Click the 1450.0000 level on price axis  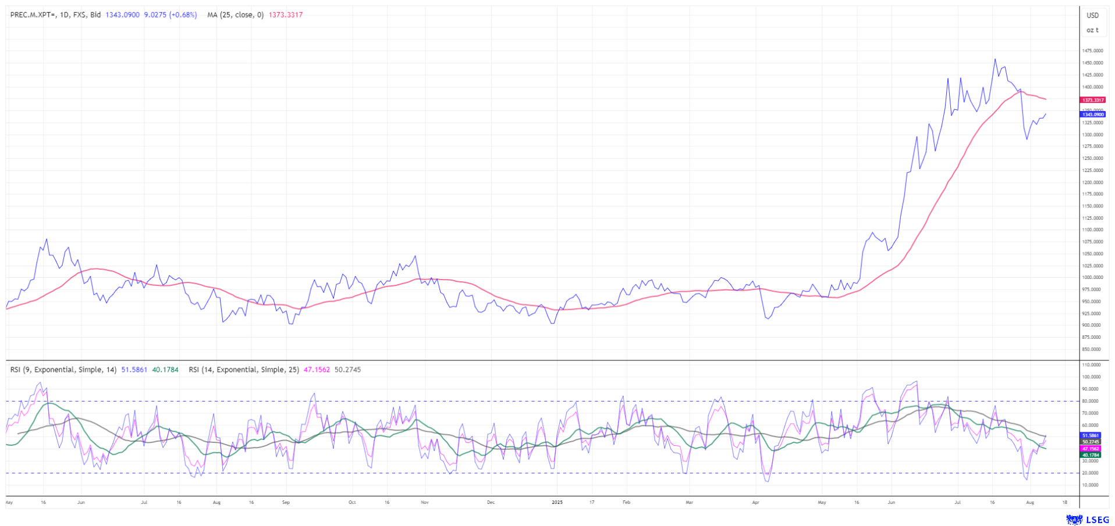(x=1092, y=63)
